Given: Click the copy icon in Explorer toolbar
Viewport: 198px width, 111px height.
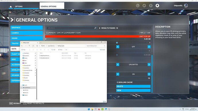Looking at the screenshot, I should point(33,50).
